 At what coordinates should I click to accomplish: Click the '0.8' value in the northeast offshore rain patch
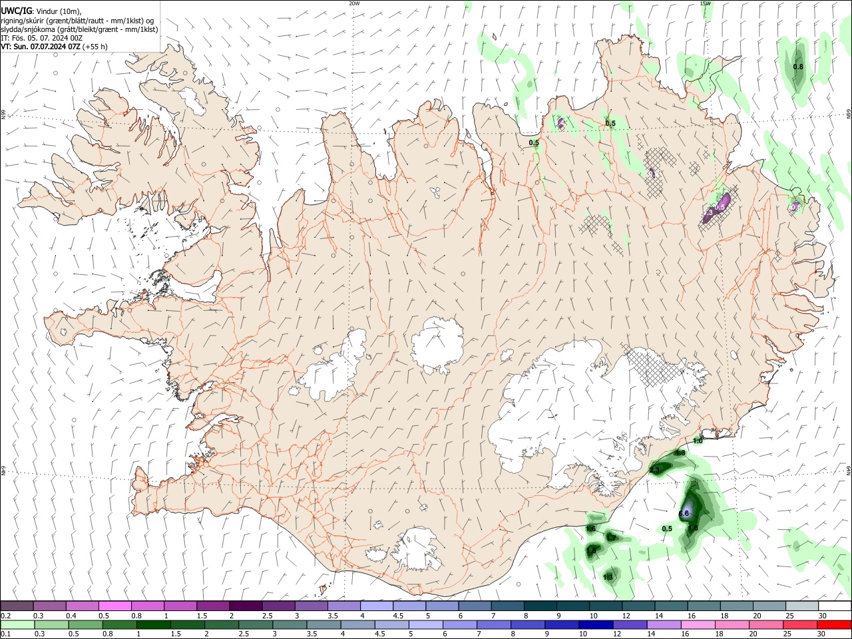pyautogui.click(x=798, y=67)
